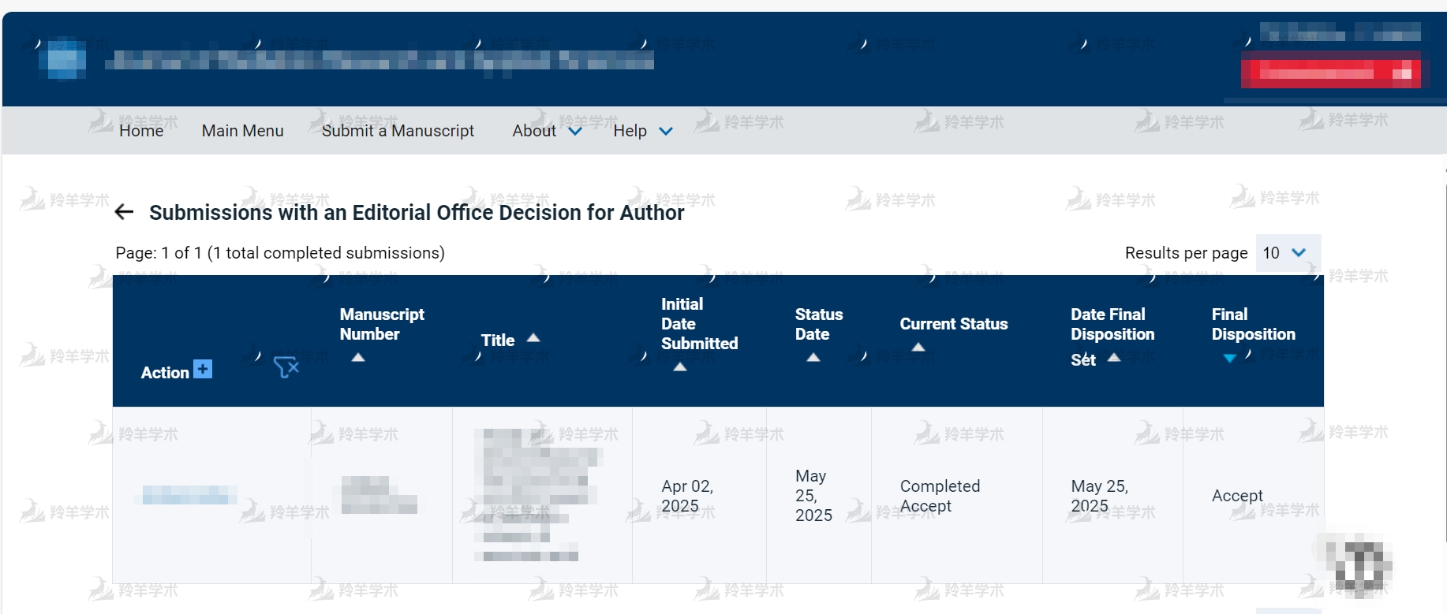Image resolution: width=1447 pixels, height=614 pixels.
Task: Go to Home in navigation bar
Action: coord(141,131)
